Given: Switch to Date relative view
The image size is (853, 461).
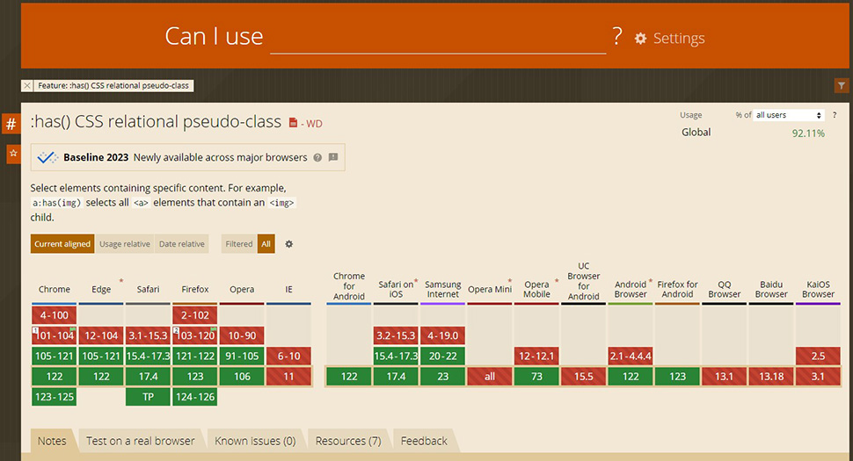Looking at the screenshot, I should tap(182, 244).
